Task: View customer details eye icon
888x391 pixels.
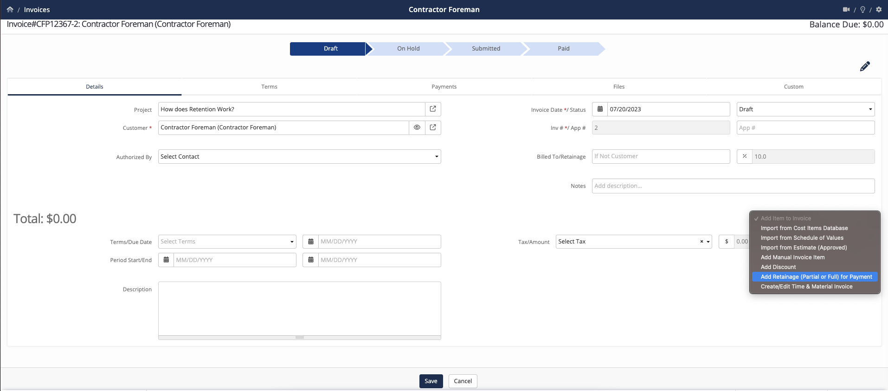Action: (417, 128)
